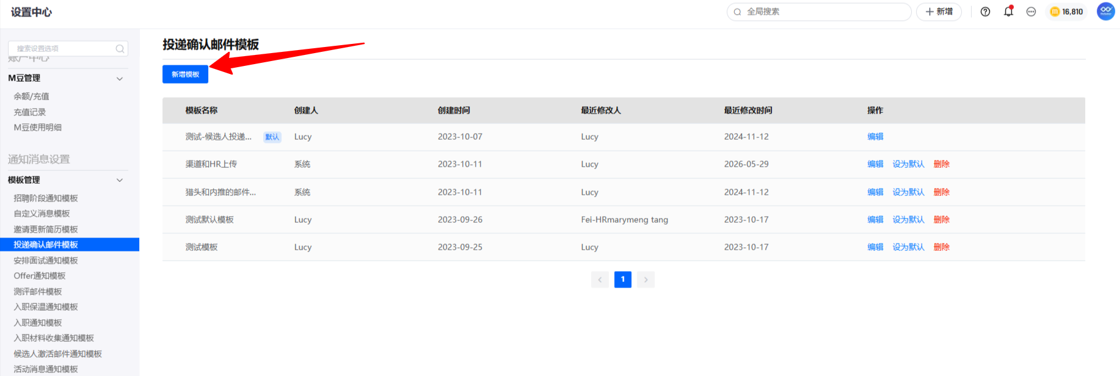Select 投递确认邮件模板 in the sidebar
The height and width of the screenshot is (376, 1120).
click(70, 245)
